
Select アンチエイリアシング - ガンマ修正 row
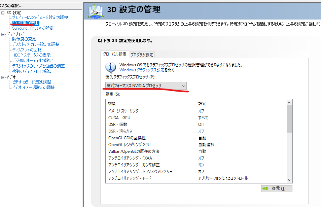(196, 165)
